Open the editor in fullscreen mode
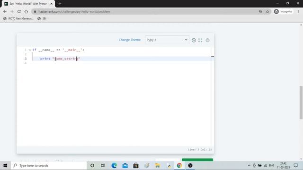The width and height of the screenshot is (303, 170). [200, 40]
